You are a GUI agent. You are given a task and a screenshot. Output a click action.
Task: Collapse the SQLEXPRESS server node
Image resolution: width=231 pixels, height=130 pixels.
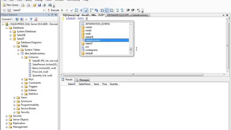click(3, 24)
